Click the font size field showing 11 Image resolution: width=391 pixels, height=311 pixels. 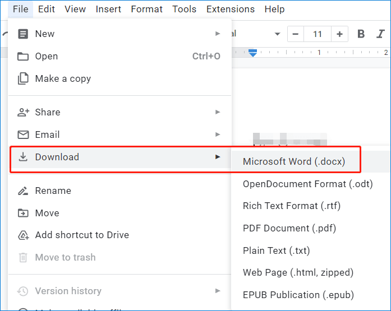tap(318, 34)
